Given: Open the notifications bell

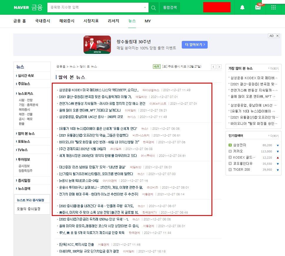Looking at the screenshot, I should pyautogui.click(x=242, y=7).
